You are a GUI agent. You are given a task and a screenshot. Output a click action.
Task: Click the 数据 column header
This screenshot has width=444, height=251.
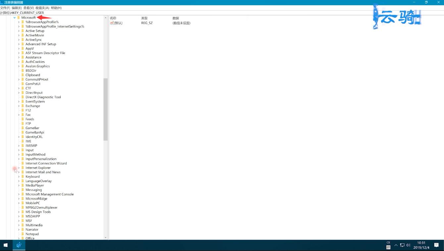coord(176,18)
